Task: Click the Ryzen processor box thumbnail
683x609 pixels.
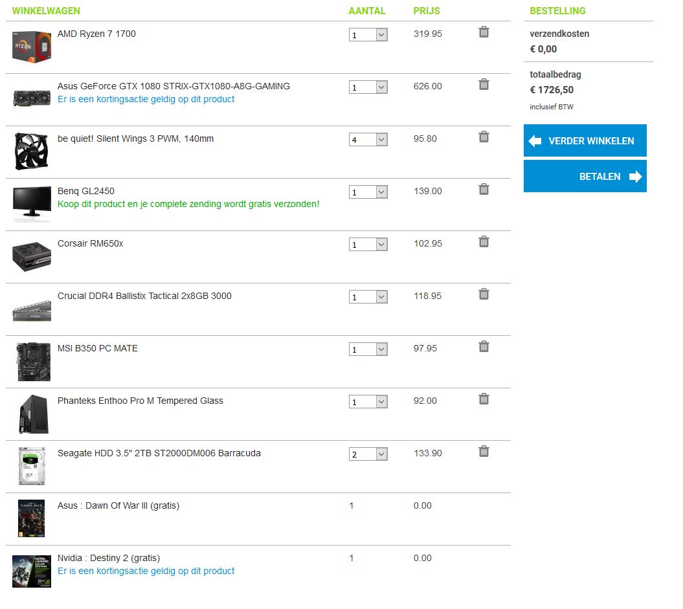Action: pyautogui.click(x=31, y=47)
